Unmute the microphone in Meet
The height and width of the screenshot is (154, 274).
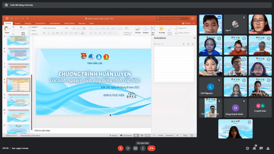click(x=121, y=148)
